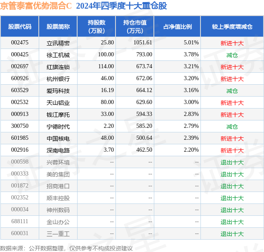Screen dimensions: 264x252
Task: Click the 顺丰控股 stock name
Action: click(x=58, y=198)
